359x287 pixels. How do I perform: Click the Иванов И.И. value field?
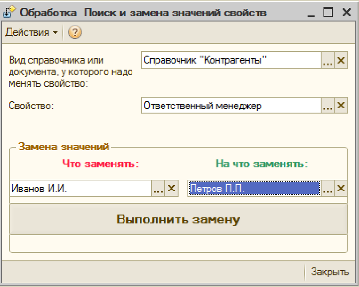pyautogui.click(x=80, y=188)
